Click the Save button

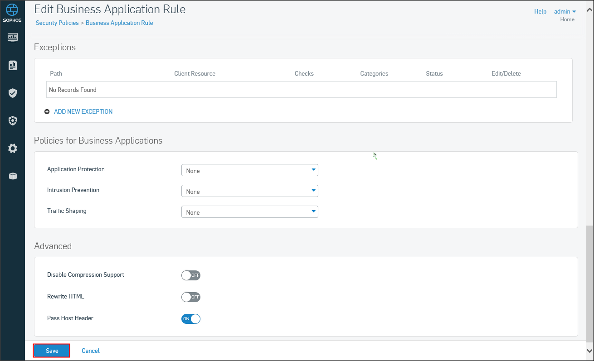(x=52, y=351)
